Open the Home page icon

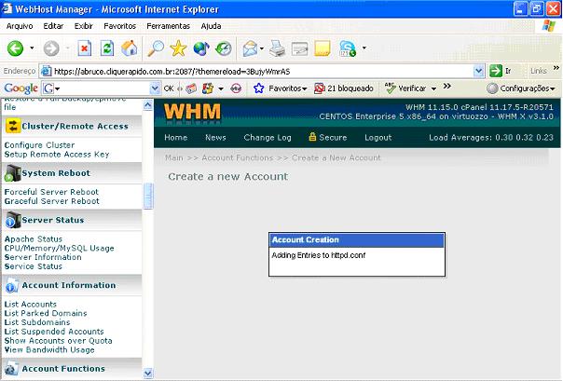[130, 48]
